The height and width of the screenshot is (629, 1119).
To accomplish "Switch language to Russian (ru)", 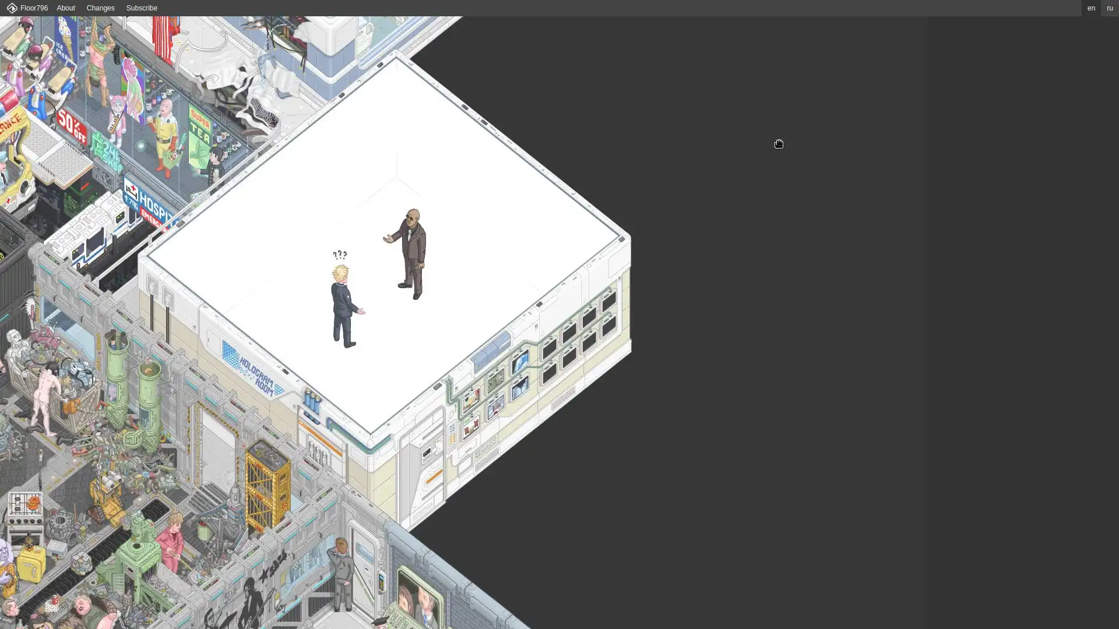I will pyautogui.click(x=1110, y=8).
